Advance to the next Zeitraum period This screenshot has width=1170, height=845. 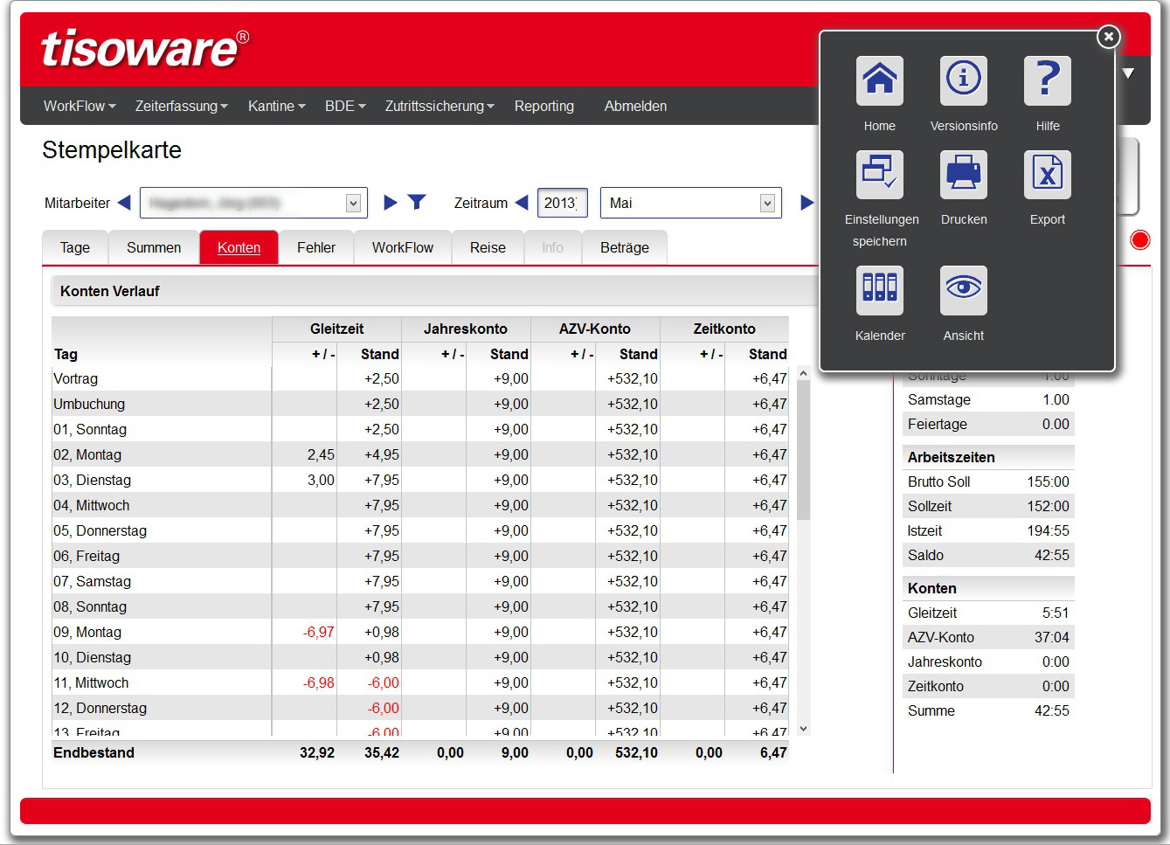tap(807, 203)
